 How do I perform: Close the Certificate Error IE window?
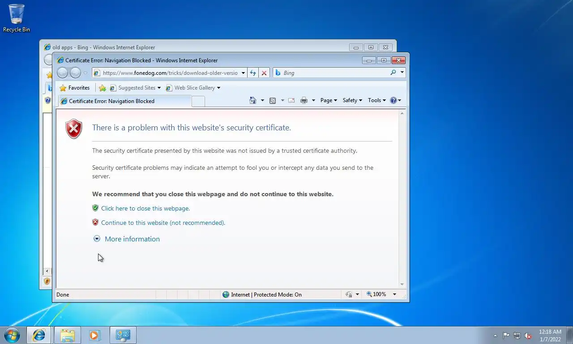(398, 60)
